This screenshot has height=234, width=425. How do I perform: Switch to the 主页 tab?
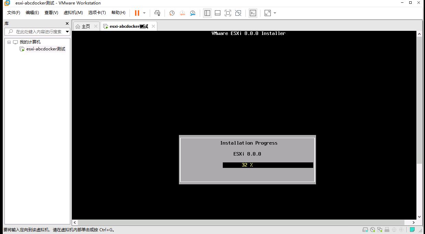pyautogui.click(x=86, y=26)
